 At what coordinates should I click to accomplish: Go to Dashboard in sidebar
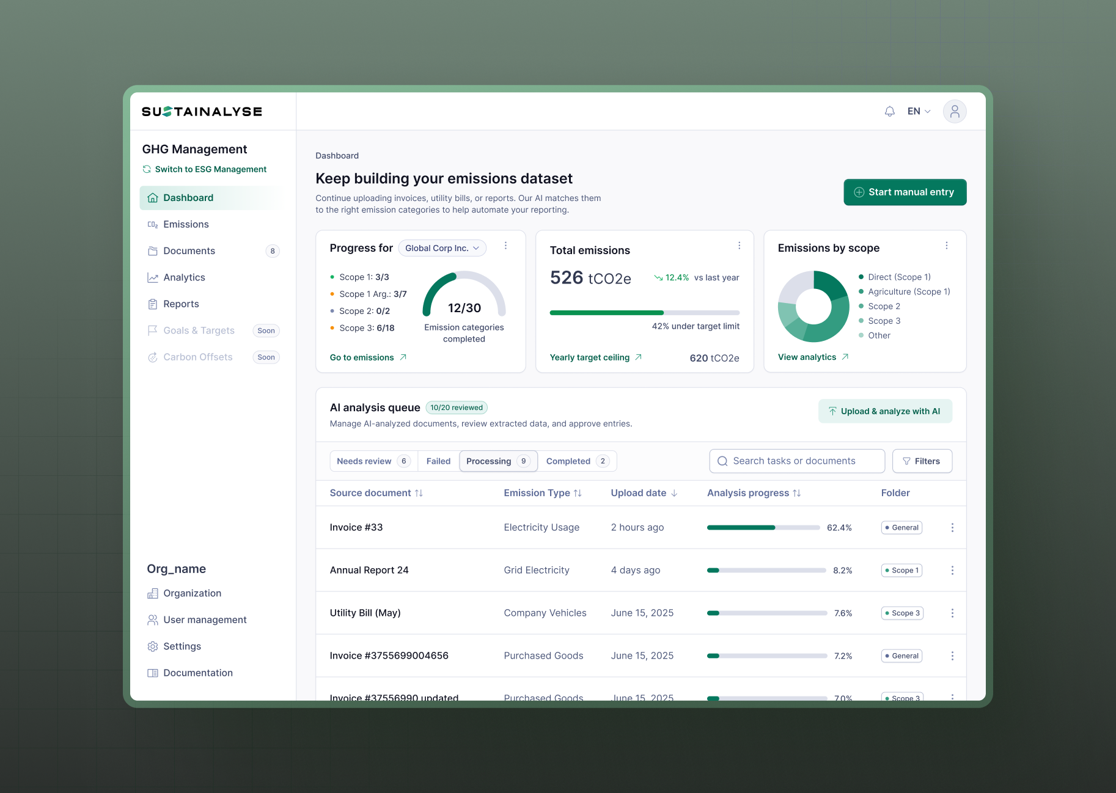tap(211, 198)
